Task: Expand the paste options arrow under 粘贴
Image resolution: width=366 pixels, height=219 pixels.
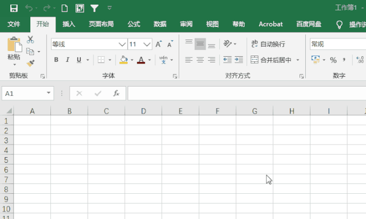Action: click(x=14, y=65)
